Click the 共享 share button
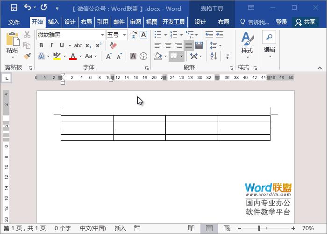Image resolution: width=327 pixels, height=234 pixels. pyautogui.click(x=306, y=22)
